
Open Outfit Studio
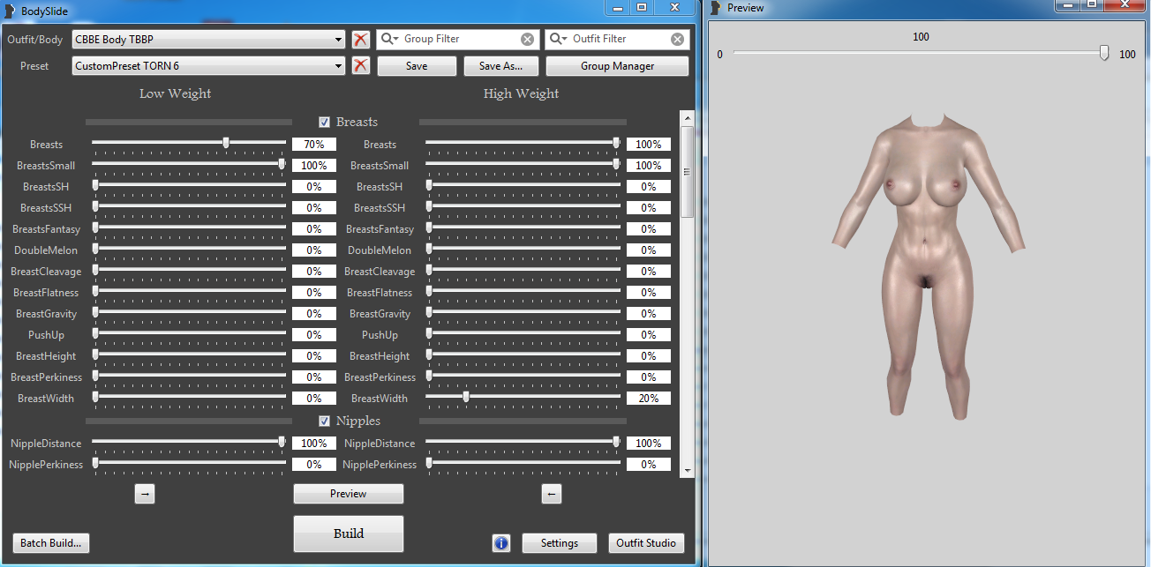click(646, 543)
